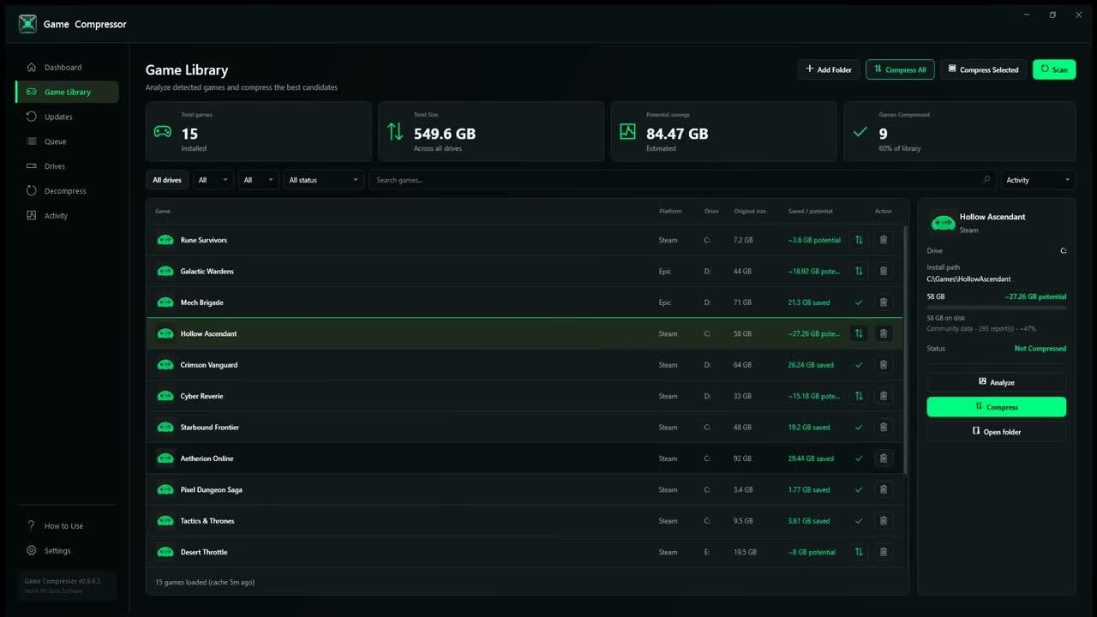Click Hollow Ascendant gamepad icon in details panel

(943, 223)
